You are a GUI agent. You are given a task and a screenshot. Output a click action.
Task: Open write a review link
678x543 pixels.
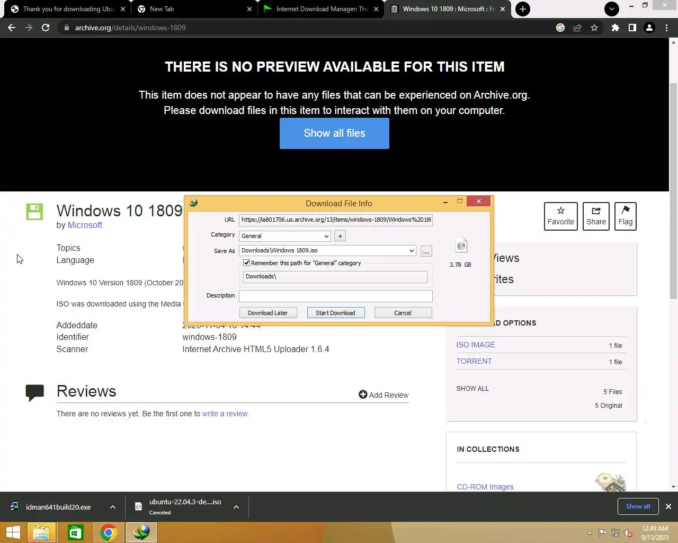pos(225,414)
